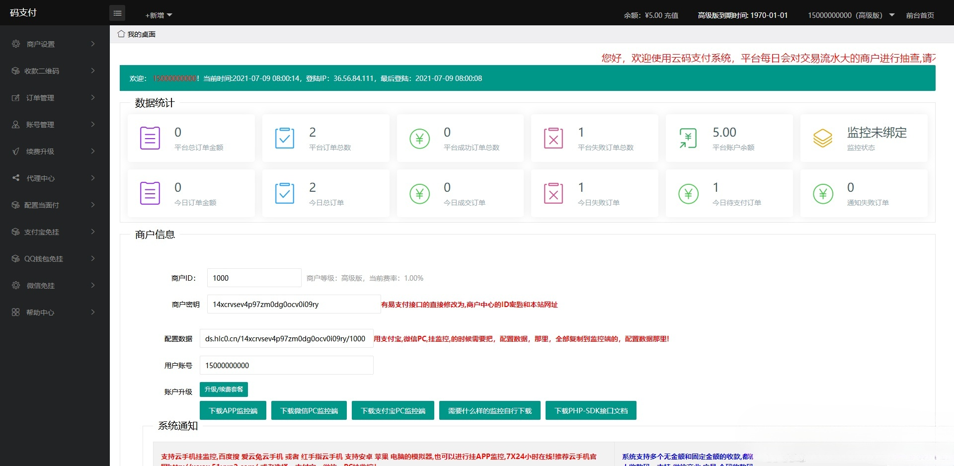
Task: Click the 监控状态 layers icon card
Action: click(x=822, y=138)
